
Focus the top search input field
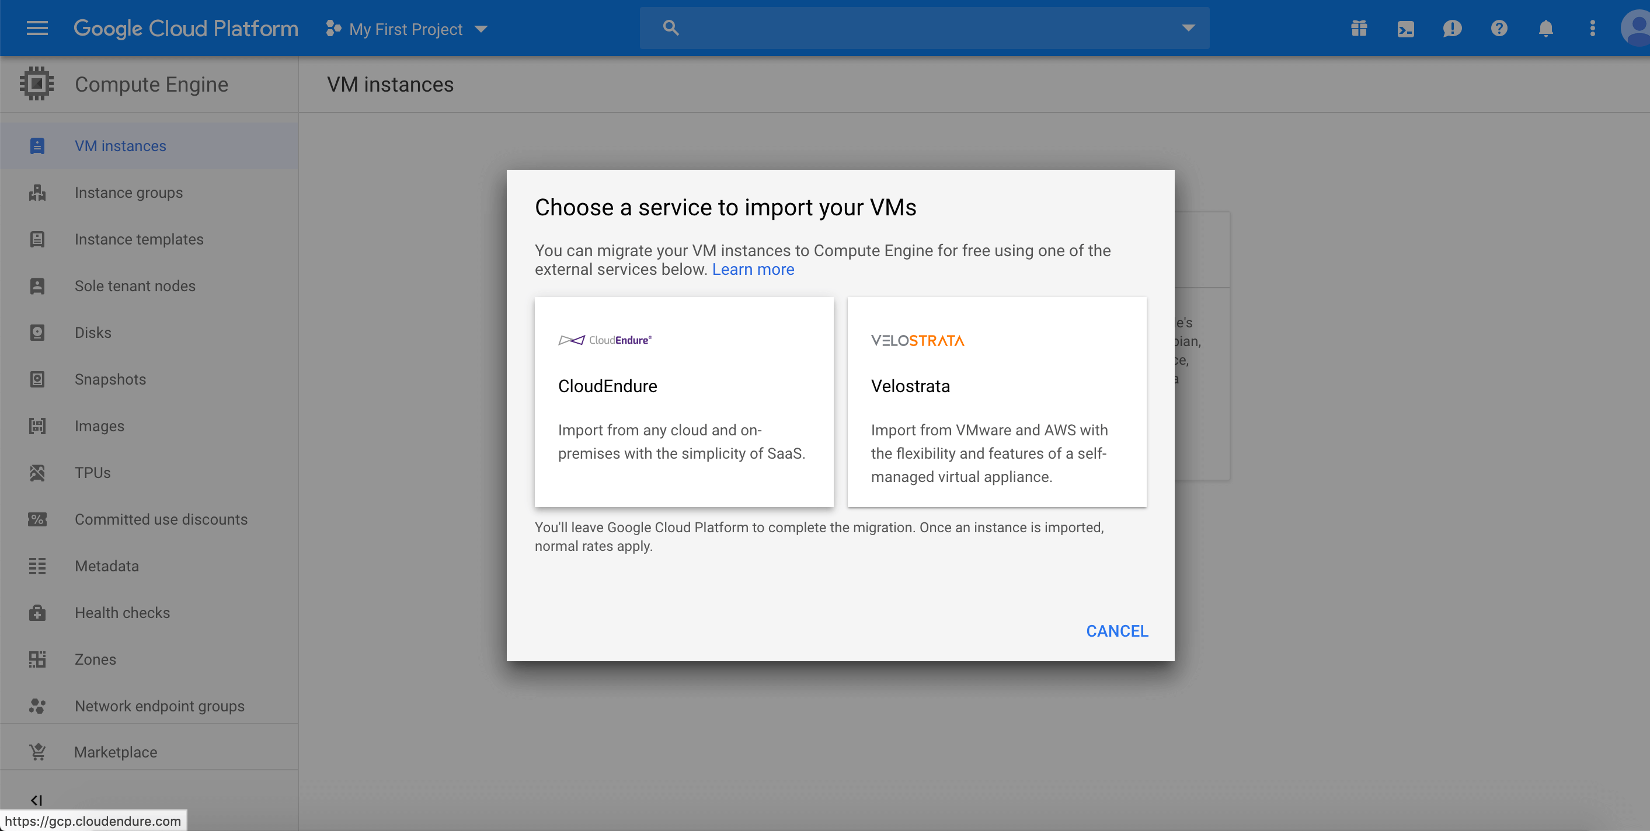tap(924, 28)
